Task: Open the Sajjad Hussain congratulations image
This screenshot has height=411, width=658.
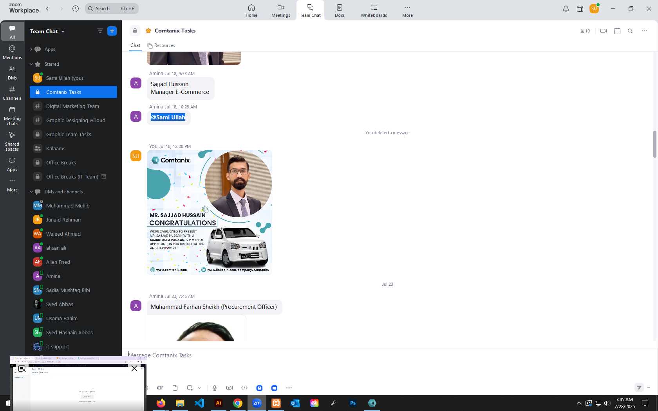Action: (210, 212)
